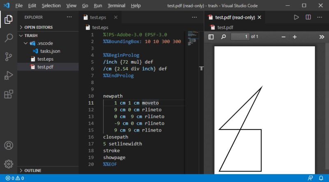The height and width of the screenshot is (182, 329).
Task: Open the File menu
Action: click(19, 6)
